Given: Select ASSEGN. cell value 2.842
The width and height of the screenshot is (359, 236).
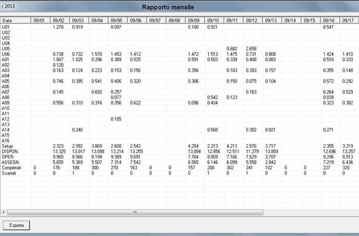Looking at the screenshot, I should click(270, 162).
